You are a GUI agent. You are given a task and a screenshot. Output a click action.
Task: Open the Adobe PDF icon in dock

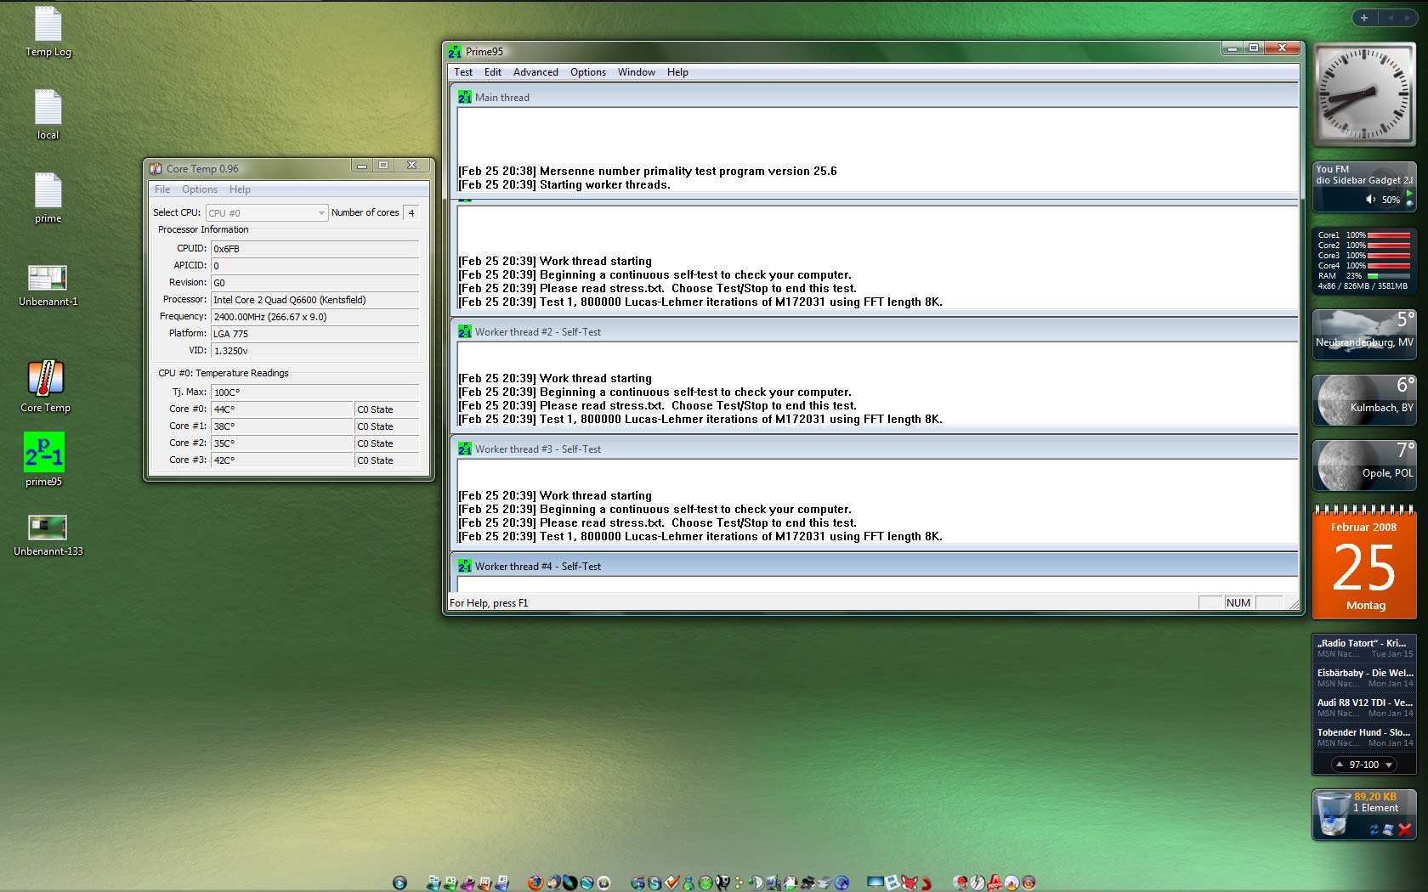(x=994, y=883)
